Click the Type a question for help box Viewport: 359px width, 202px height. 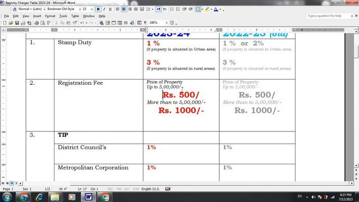click(328, 16)
